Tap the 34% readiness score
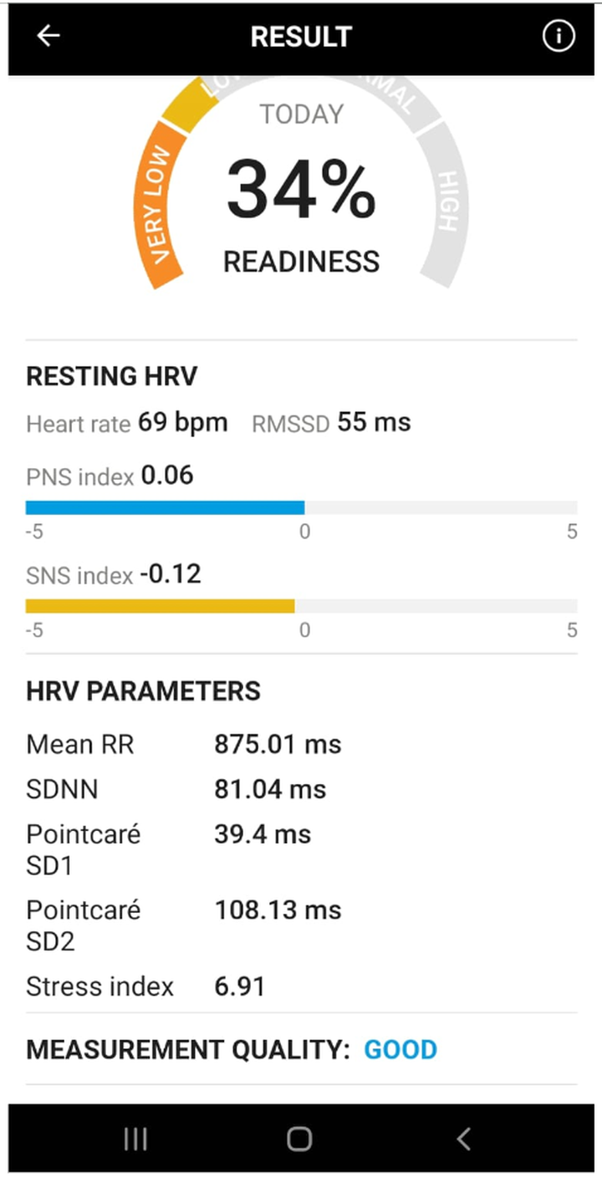602x1177 pixels. 301,191
